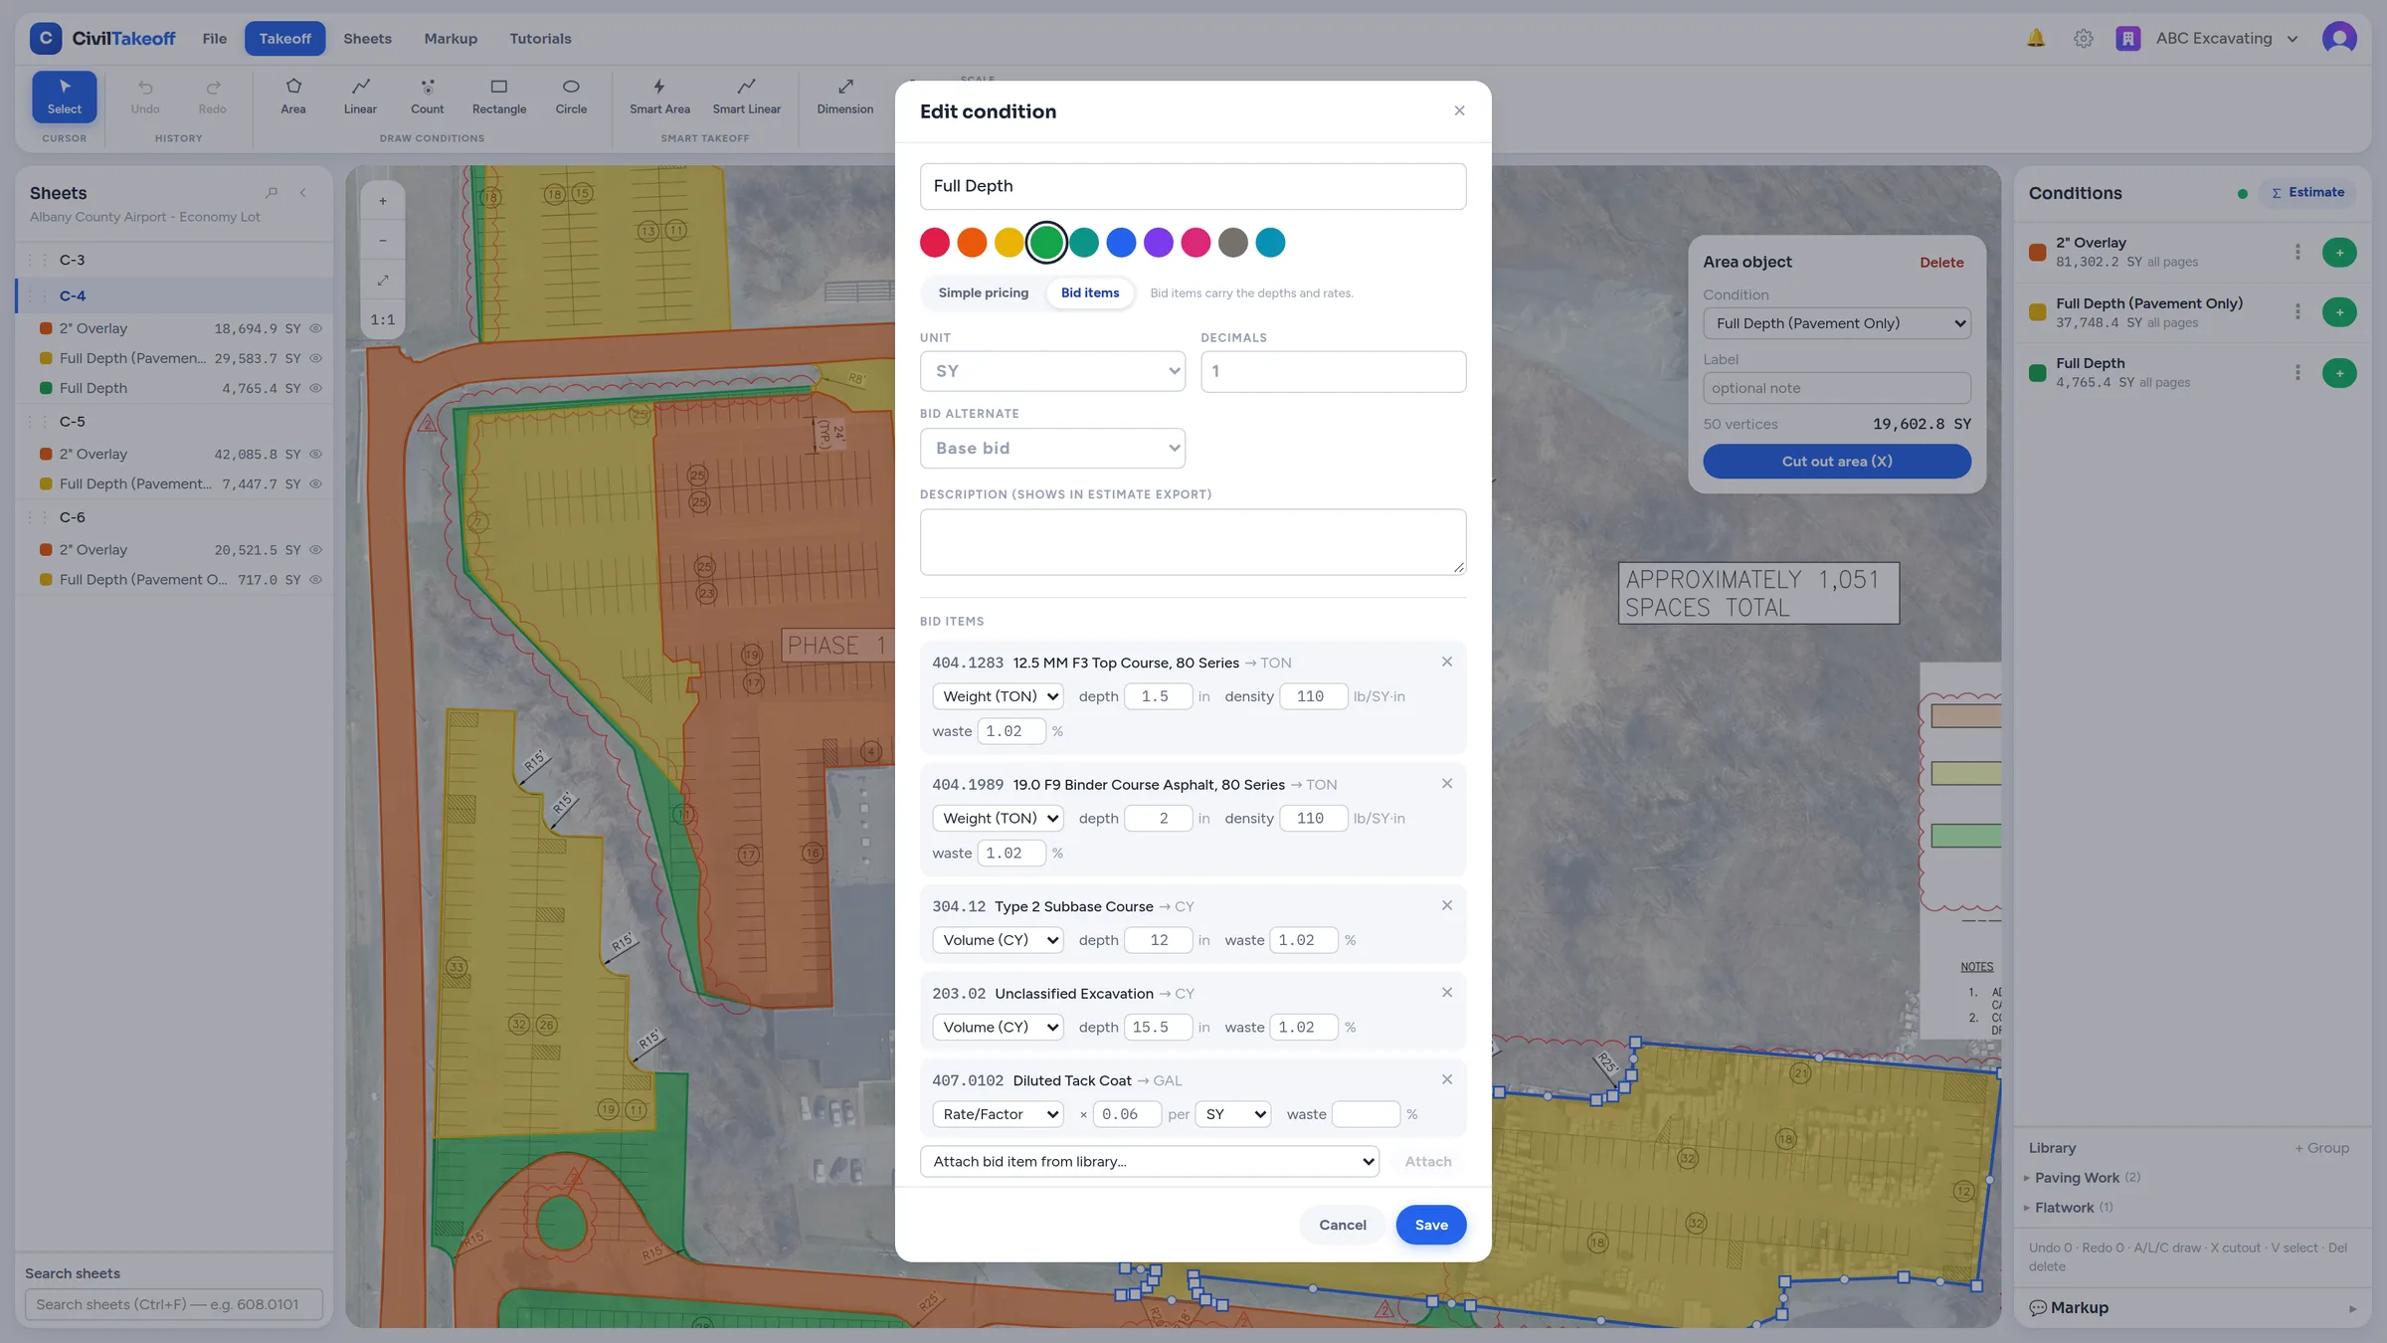The height and width of the screenshot is (1343, 2387).
Task: Zoom out on the plan canvas
Action: tap(383, 241)
